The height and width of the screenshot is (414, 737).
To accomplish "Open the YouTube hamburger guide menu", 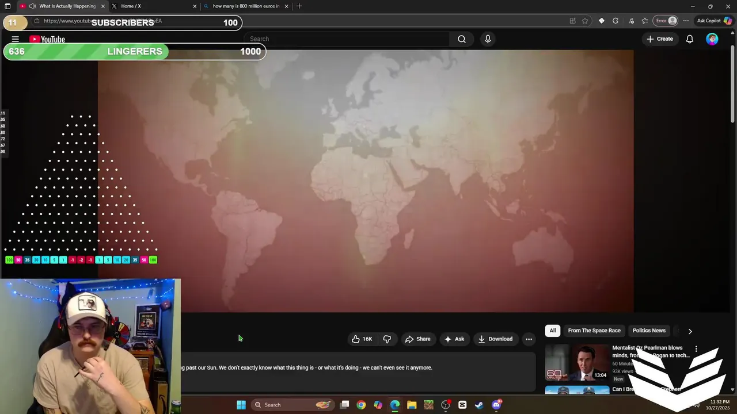I will tap(16, 39).
